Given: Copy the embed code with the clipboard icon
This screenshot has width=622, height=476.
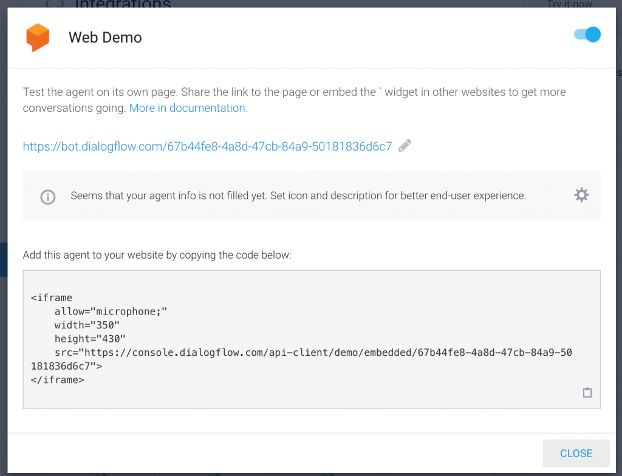Looking at the screenshot, I should (587, 393).
